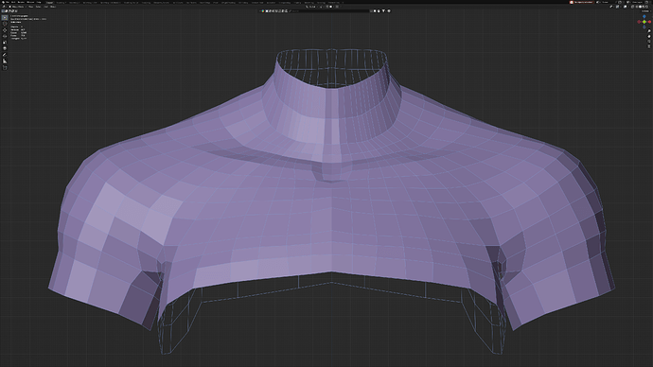Select the 3D Cursor tool
The image size is (653, 367).
[x=5, y=24]
